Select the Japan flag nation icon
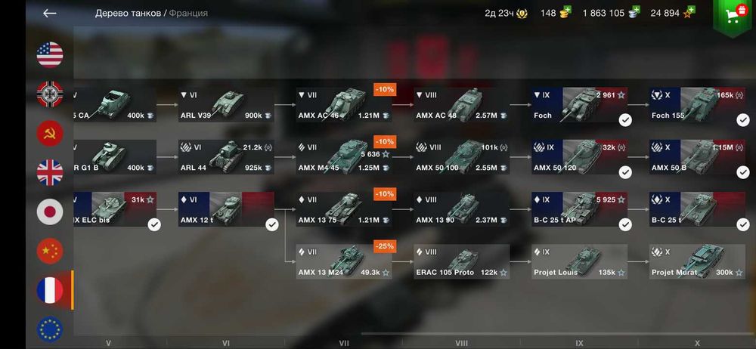This screenshot has height=349, width=756. coord(50,212)
